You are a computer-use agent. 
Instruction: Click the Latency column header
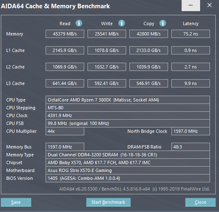[191, 24]
